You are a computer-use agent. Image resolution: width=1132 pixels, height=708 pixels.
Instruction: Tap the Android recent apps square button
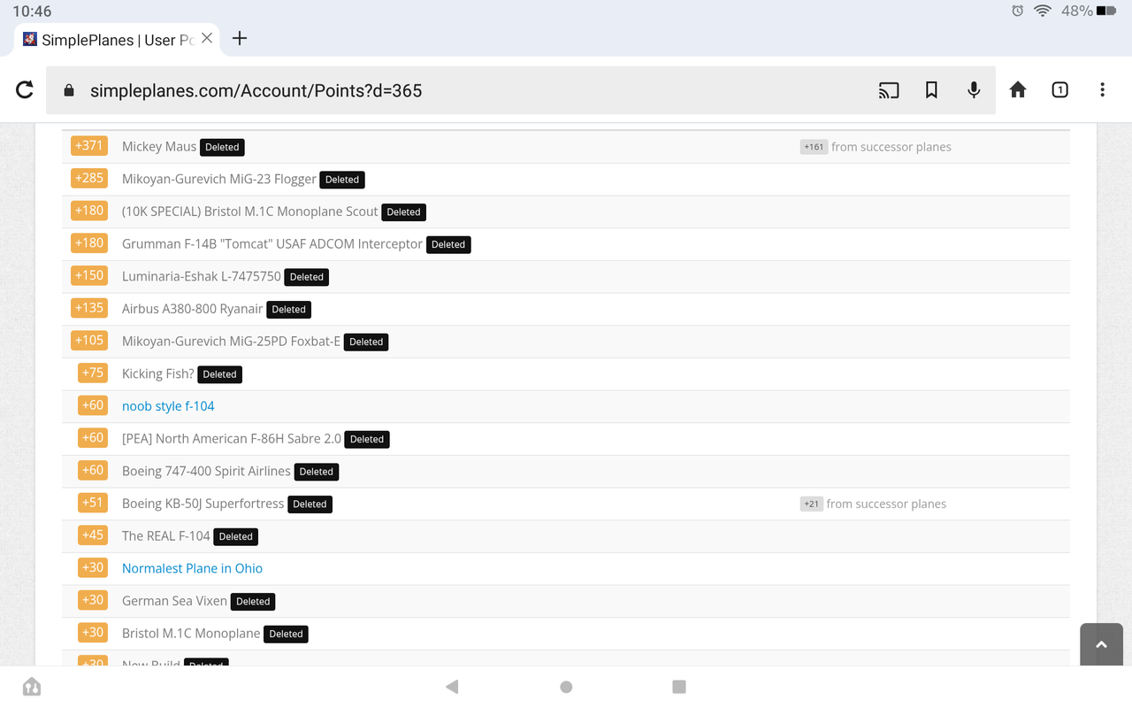click(x=679, y=687)
